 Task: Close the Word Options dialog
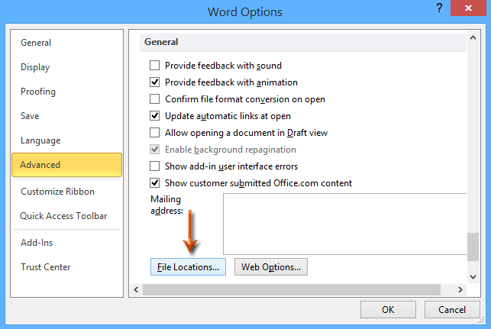coord(468,8)
